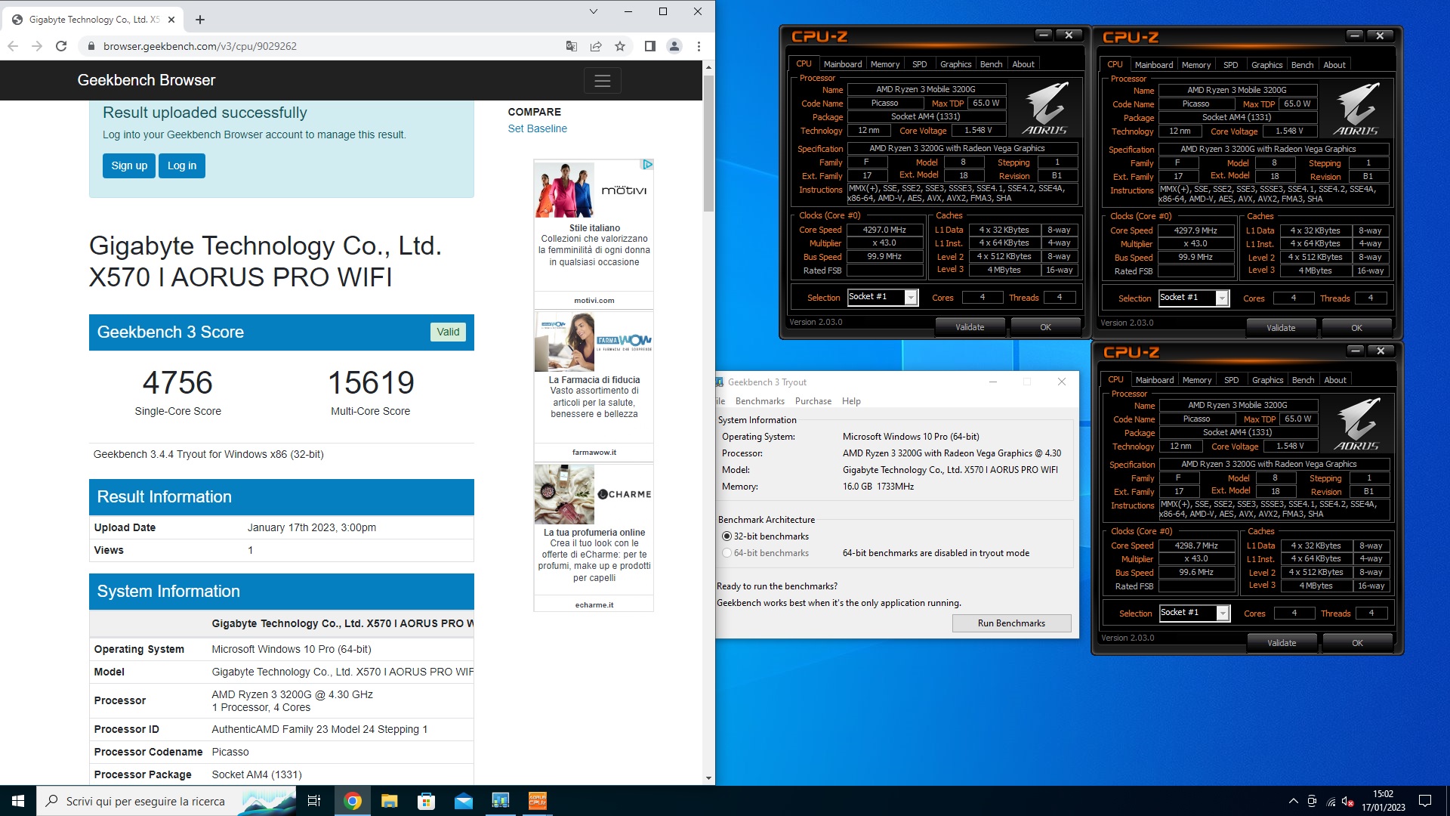Image resolution: width=1450 pixels, height=816 pixels.
Task: Minimize the top-left CPU-Z window
Action: [x=1043, y=35]
